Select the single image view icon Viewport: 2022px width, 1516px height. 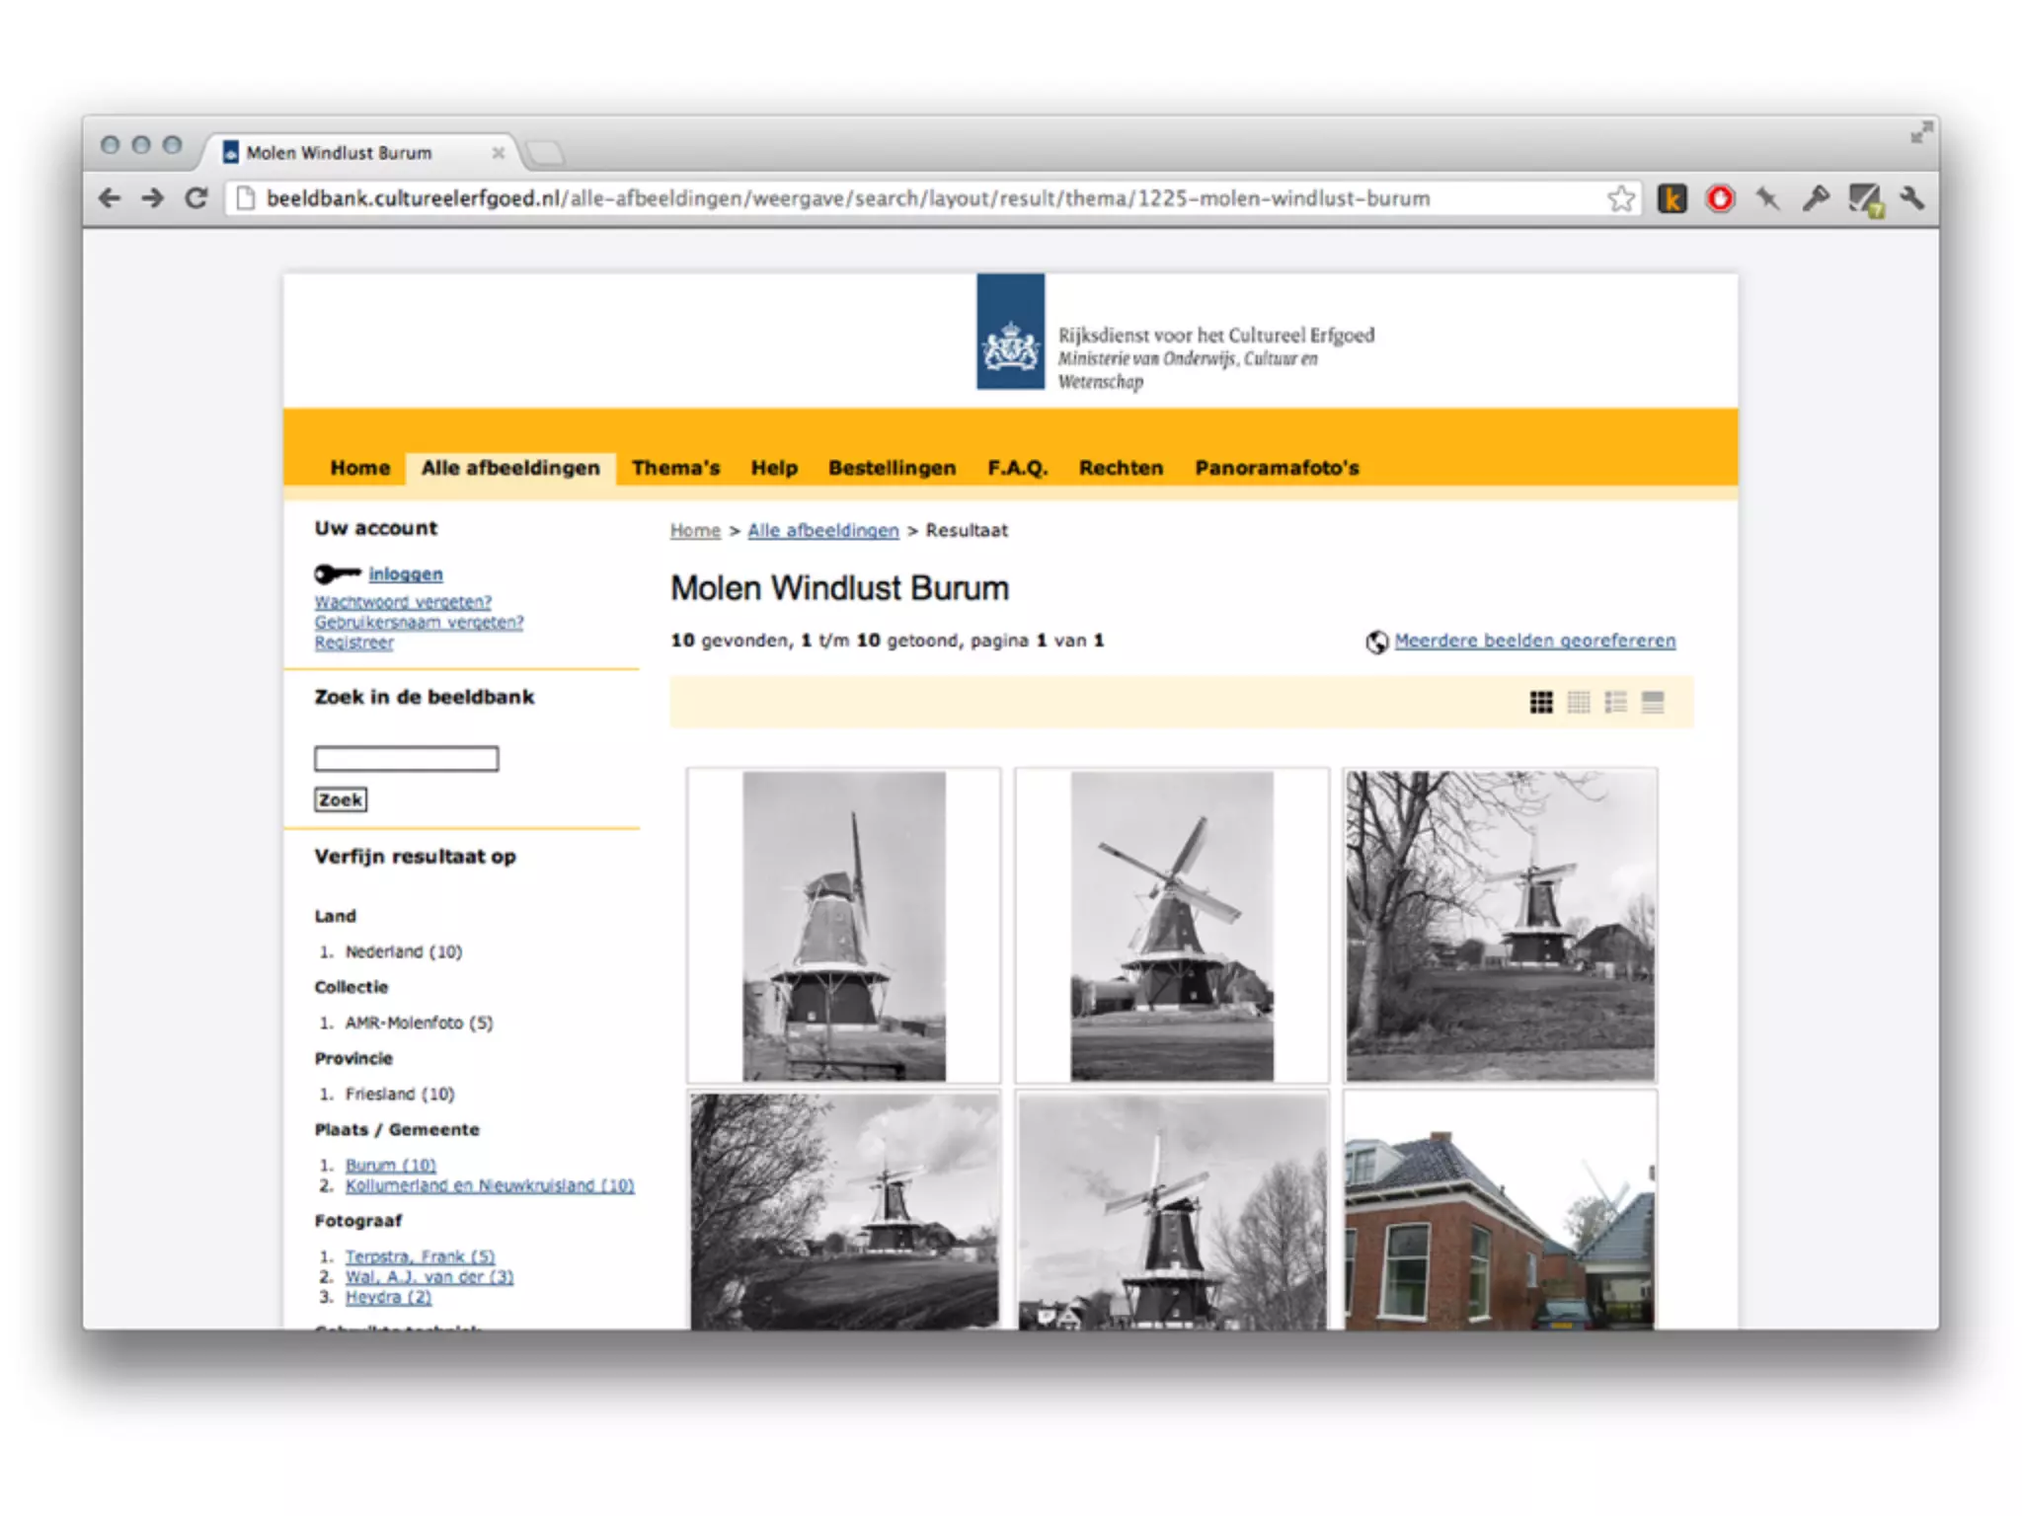coord(1652,702)
